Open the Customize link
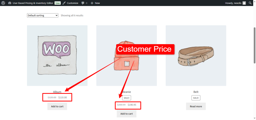This screenshot has width=256, height=120. 73,3
